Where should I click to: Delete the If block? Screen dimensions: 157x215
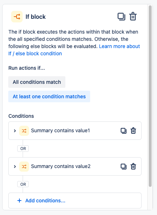pos(133,17)
